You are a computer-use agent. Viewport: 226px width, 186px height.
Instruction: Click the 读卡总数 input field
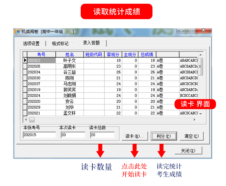point(102,135)
